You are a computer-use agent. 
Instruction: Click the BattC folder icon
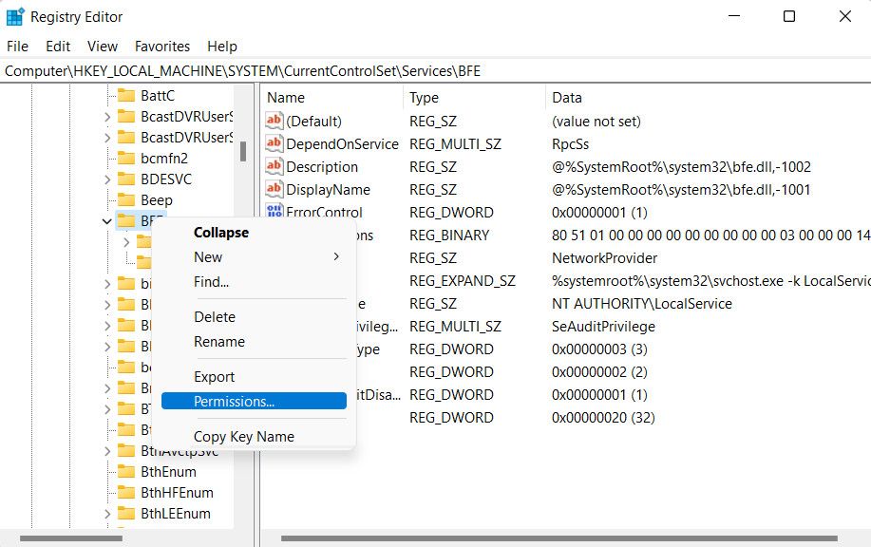pos(126,96)
